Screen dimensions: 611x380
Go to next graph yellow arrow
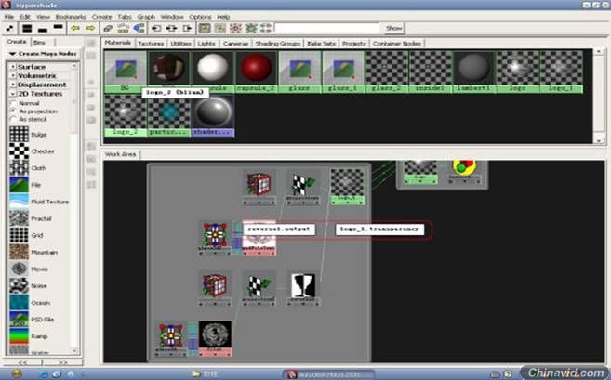click(90, 28)
